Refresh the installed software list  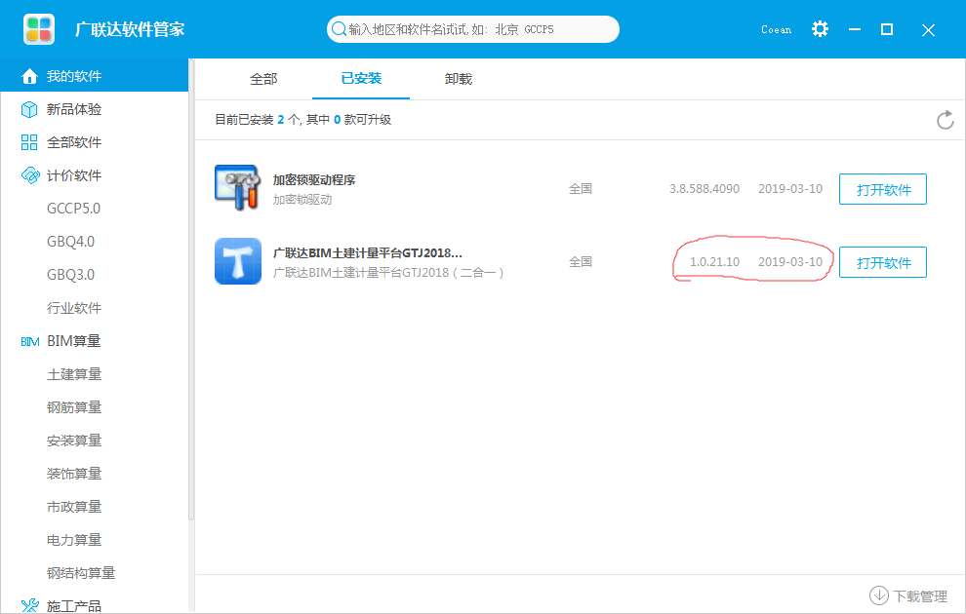point(946,120)
